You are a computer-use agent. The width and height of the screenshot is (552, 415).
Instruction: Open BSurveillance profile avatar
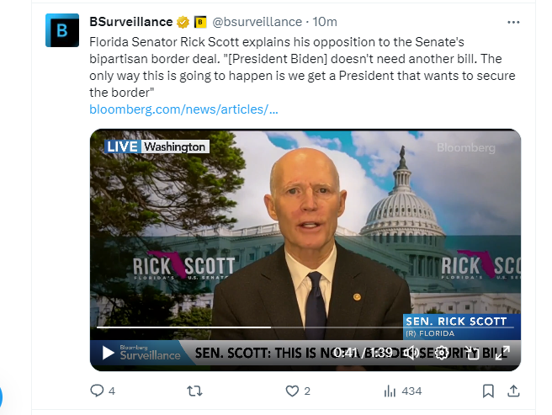[61, 29]
